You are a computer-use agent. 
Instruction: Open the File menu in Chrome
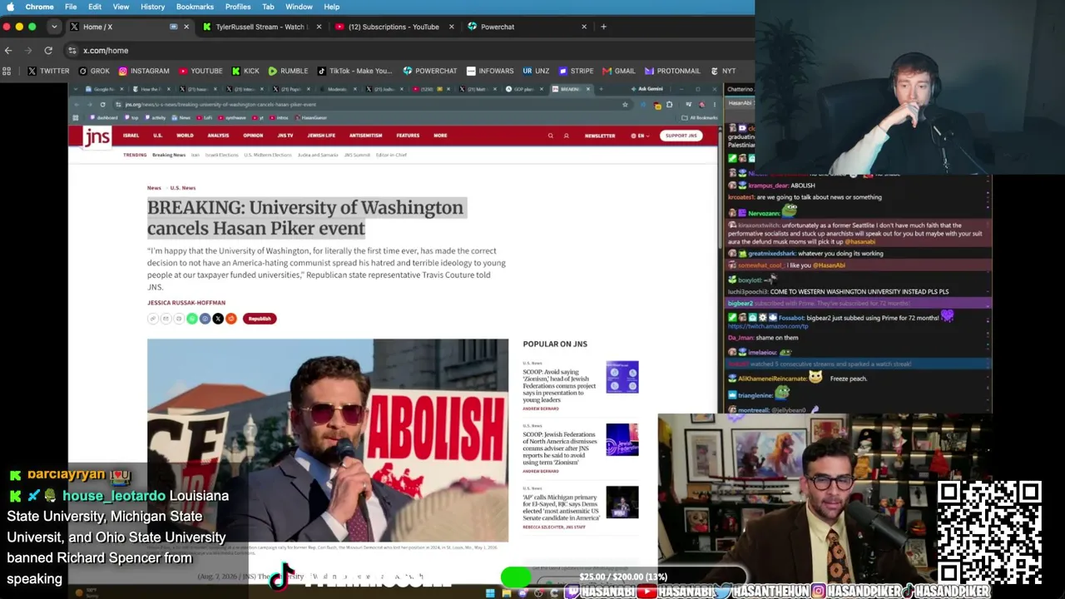(x=71, y=7)
